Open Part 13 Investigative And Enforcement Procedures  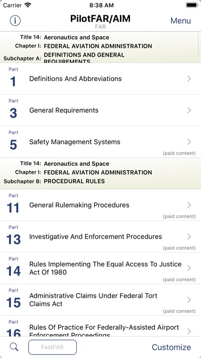click(100, 237)
